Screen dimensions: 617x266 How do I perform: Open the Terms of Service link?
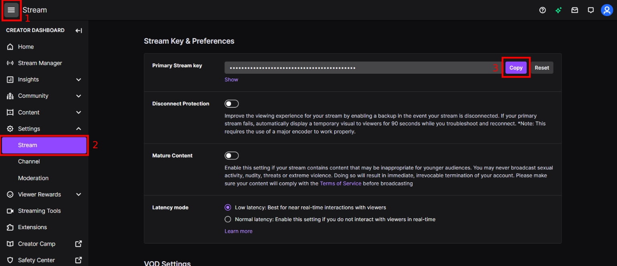click(x=341, y=183)
